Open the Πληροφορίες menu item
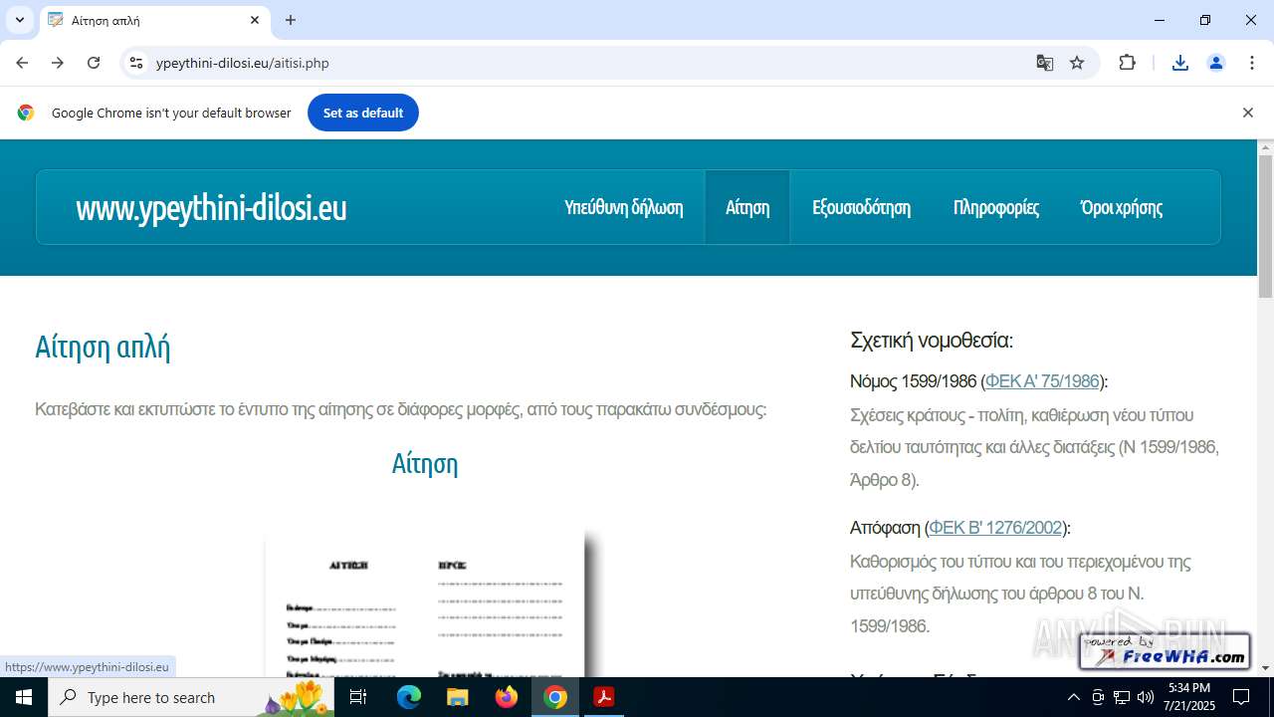 [x=996, y=207]
